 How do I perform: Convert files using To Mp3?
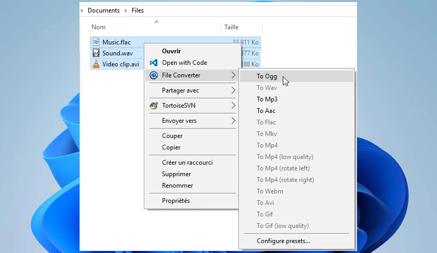267,99
